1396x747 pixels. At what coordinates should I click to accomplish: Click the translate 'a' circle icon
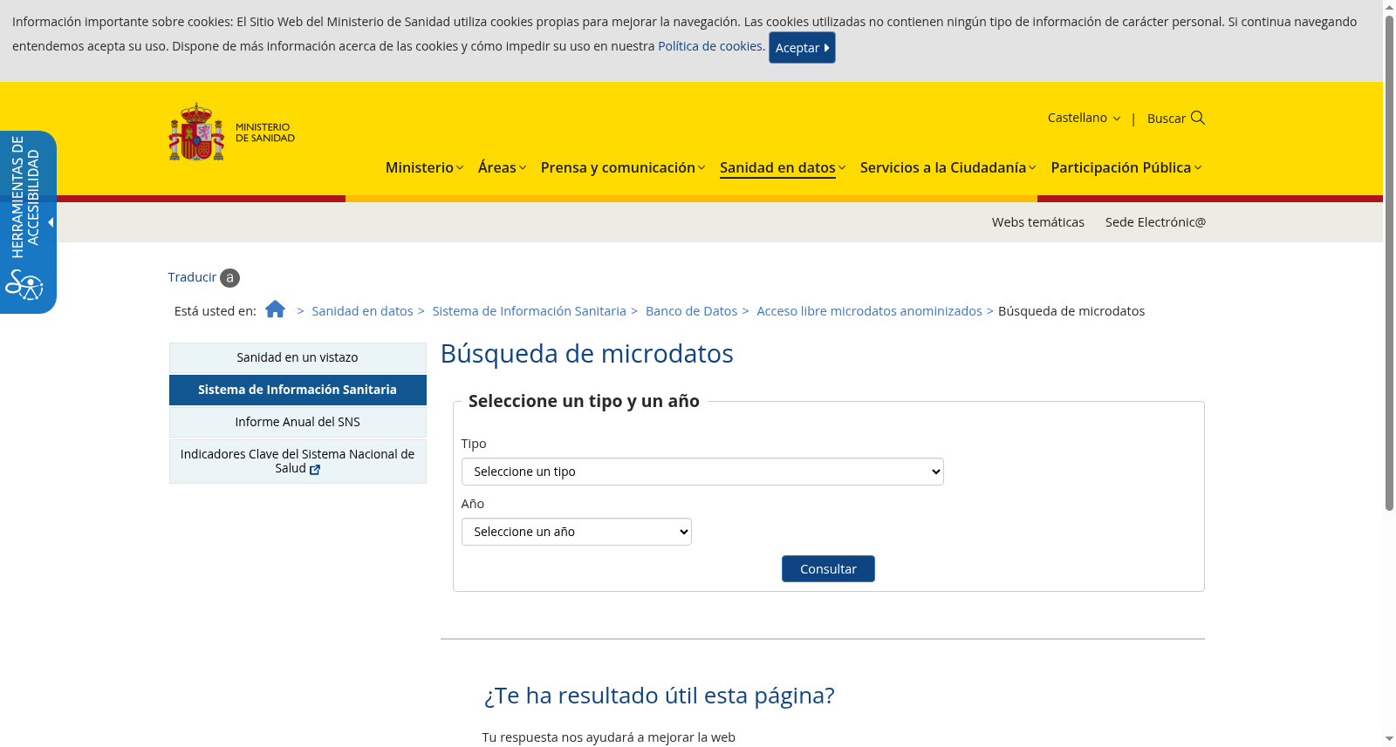(x=229, y=278)
